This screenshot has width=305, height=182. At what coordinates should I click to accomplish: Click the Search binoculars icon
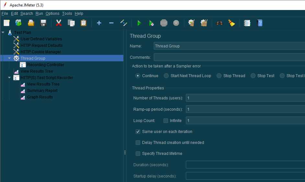[220, 23]
